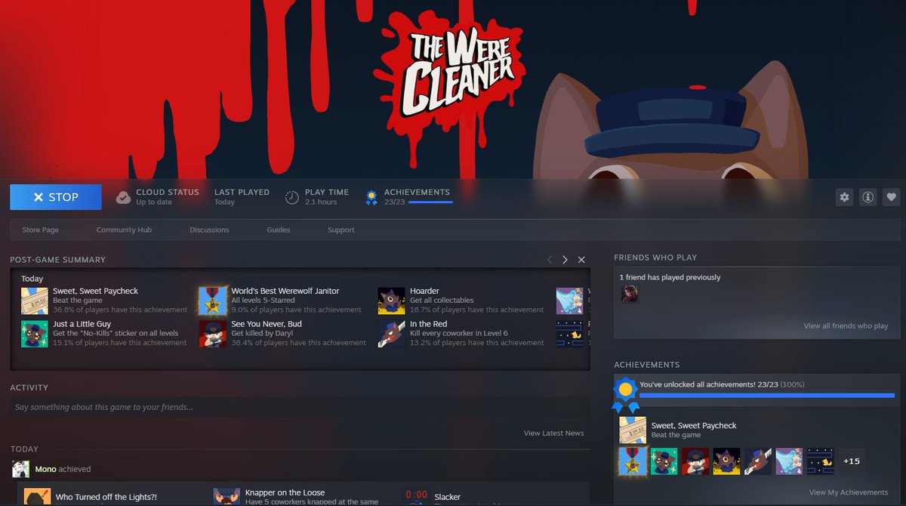Viewport: 906px width, 506px height.
Task: Click Mono's avatar in the Today activity
Action: point(21,469)
